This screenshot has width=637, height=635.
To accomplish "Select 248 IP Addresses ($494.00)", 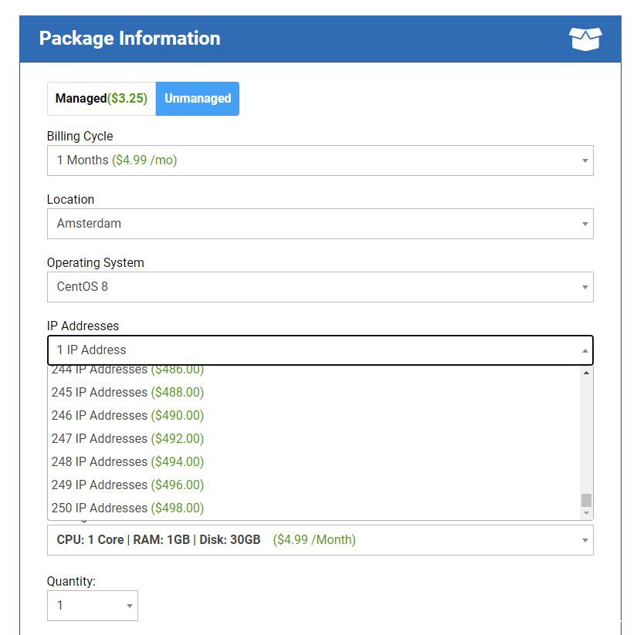I will 127,461.
